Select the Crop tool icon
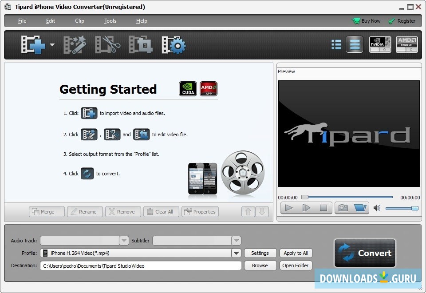Screen dimensions: 426x293 pos(140,44)
